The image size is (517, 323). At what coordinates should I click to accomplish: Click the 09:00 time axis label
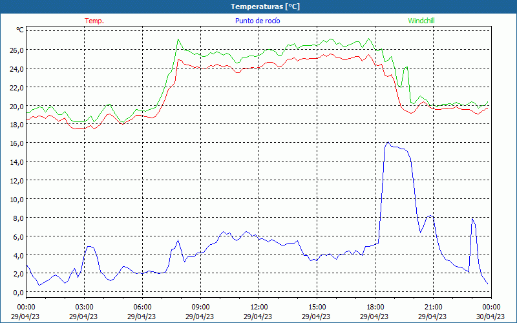[200, 307]
